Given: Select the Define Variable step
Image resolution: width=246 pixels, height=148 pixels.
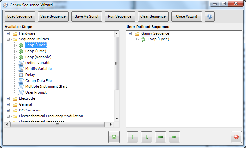Looking at the screenshot, I should tap(38, 63).
